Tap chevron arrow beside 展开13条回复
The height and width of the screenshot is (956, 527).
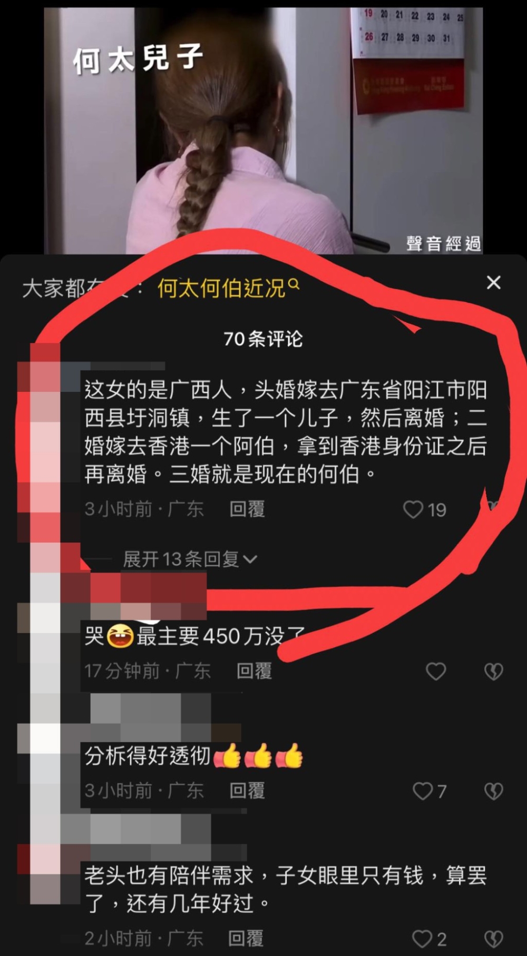(250, 559)
